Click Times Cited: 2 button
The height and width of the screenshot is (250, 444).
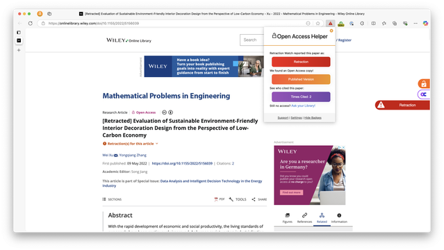point(301,97)
